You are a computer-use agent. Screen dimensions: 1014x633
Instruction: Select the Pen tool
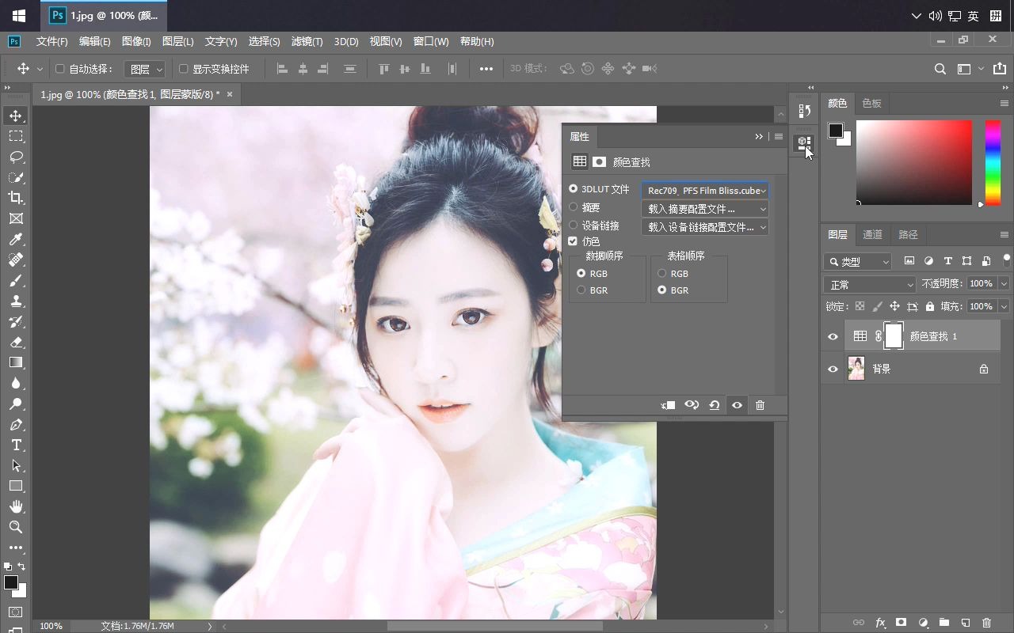coord(16,424)
